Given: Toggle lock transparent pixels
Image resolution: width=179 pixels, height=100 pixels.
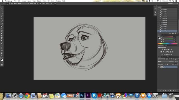Looking at the screenshot, I should pyautogui.click(x=161, y=64).
